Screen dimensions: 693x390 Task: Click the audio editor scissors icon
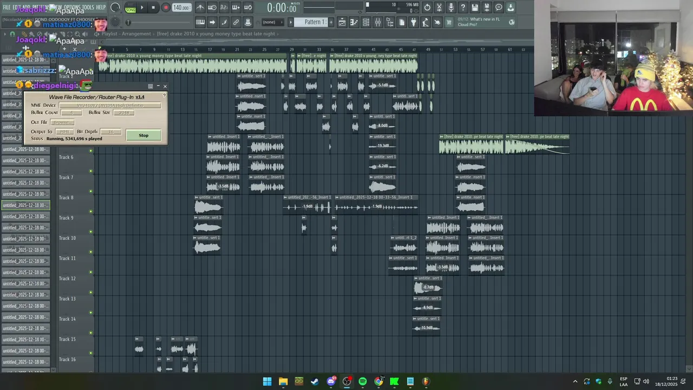pos(439,8)
